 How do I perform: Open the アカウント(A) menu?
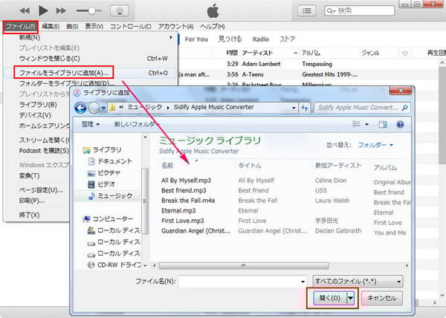(x=175, y=27)
